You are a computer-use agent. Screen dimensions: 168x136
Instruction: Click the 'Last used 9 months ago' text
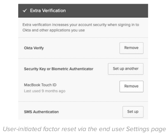click(44, 91)
